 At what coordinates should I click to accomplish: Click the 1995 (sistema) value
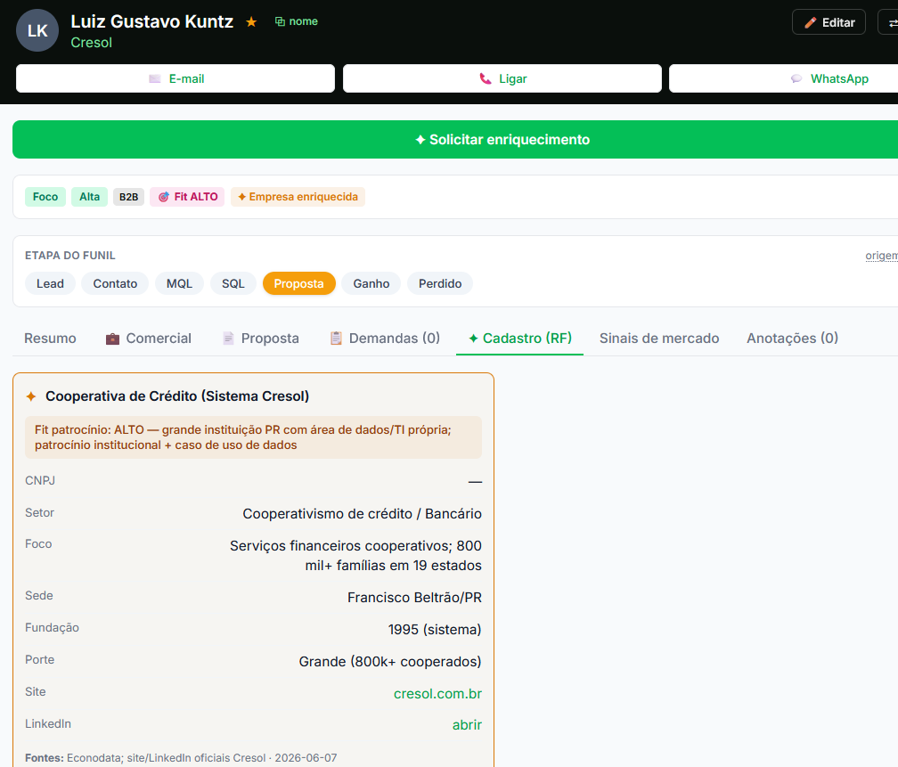pos(435,630)
